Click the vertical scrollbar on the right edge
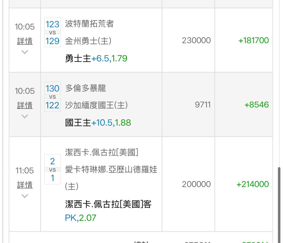Image resolution: width=283 pixels, height=243 pixels. click(278, 199)
